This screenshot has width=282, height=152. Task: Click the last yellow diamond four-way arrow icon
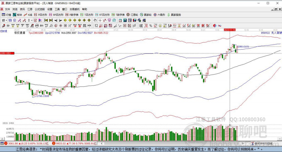pos(89,20)
